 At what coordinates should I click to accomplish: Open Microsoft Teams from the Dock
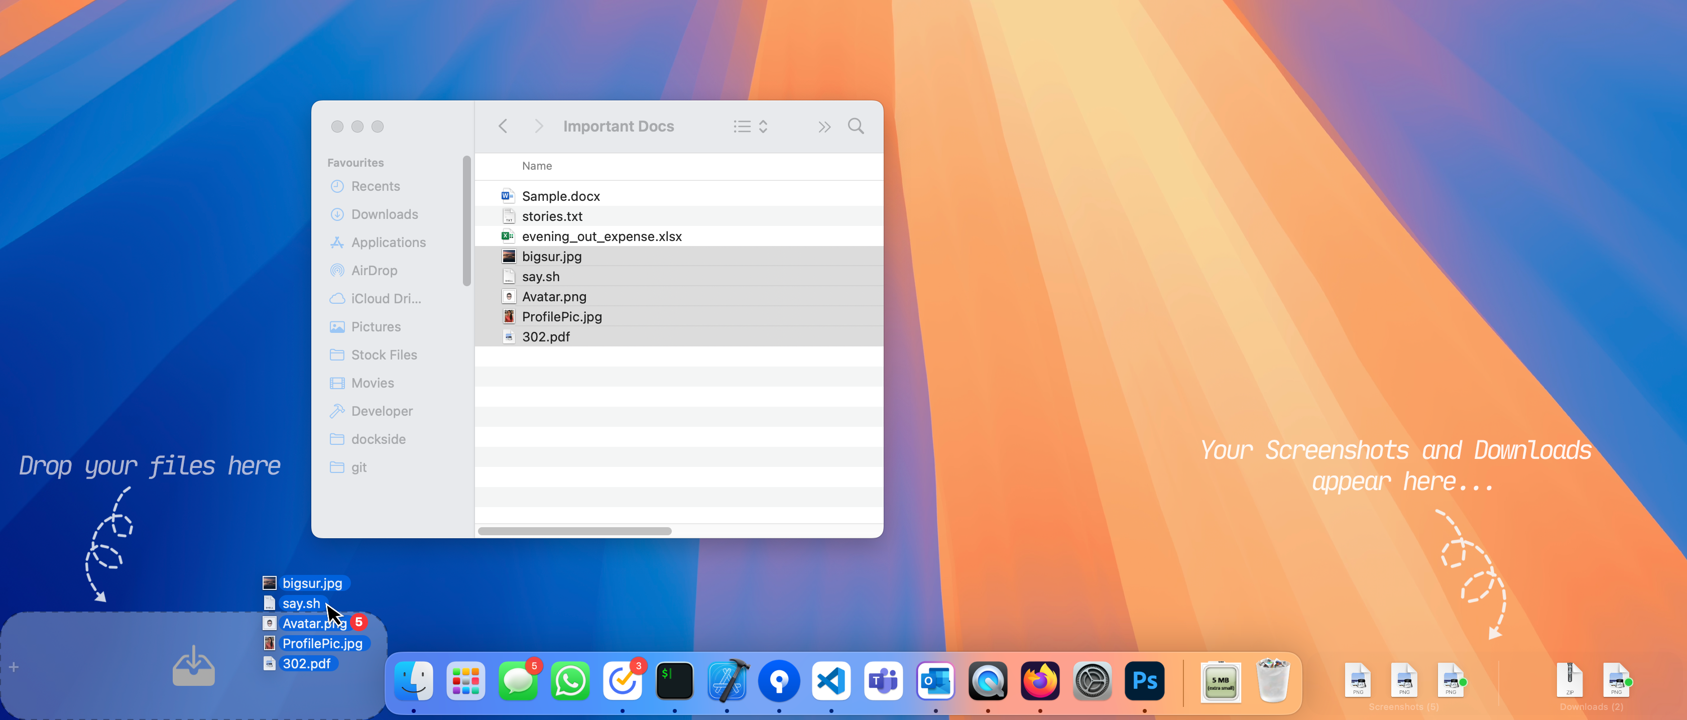(884, 681)
